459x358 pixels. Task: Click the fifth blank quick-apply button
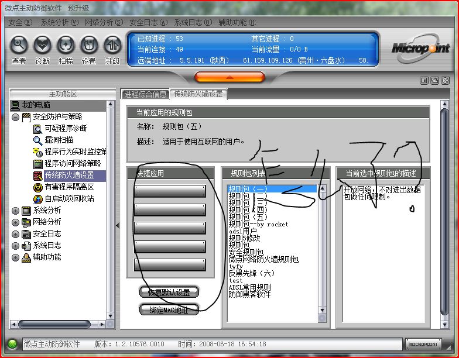click(170, 264)
